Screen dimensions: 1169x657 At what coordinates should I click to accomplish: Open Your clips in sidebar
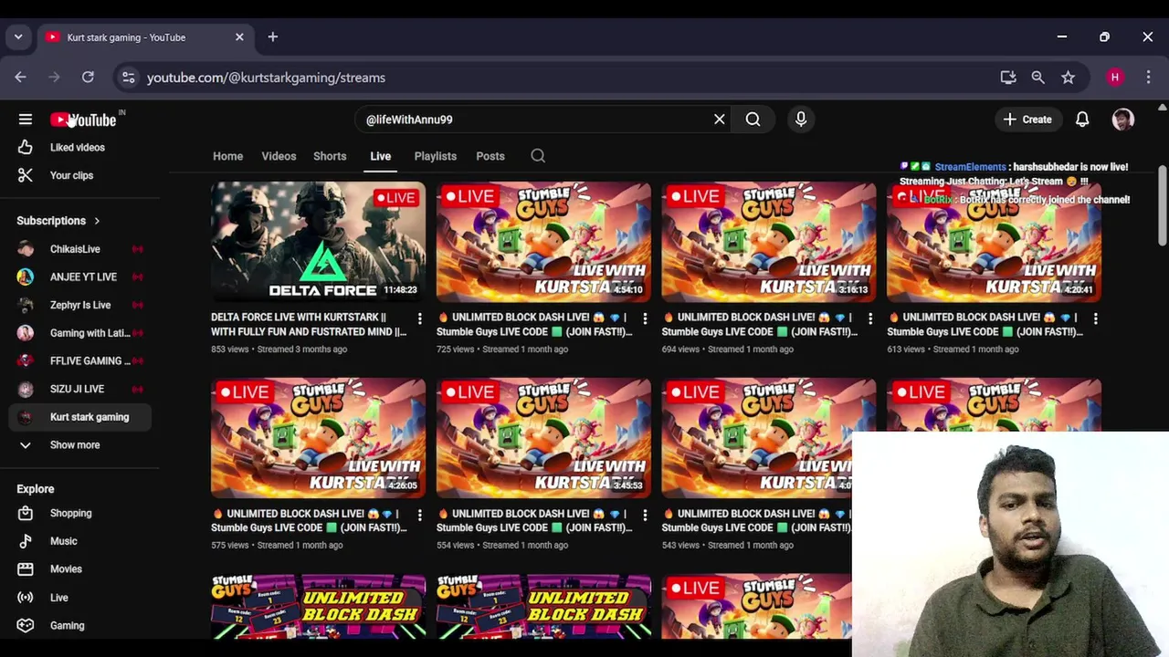(x=80, y=175)
